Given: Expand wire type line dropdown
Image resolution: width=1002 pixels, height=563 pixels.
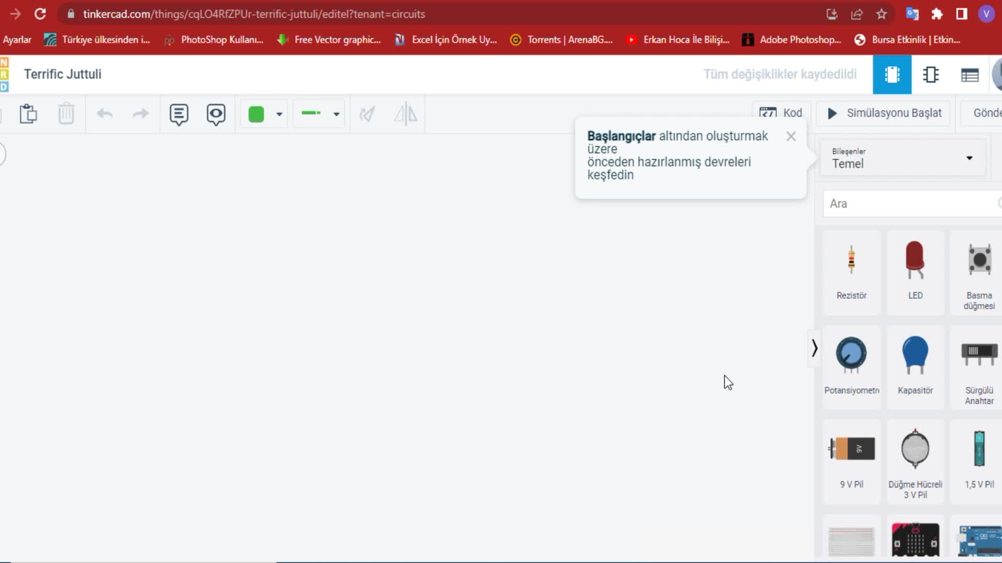Looking at the screenshot, I should (337, 114).
